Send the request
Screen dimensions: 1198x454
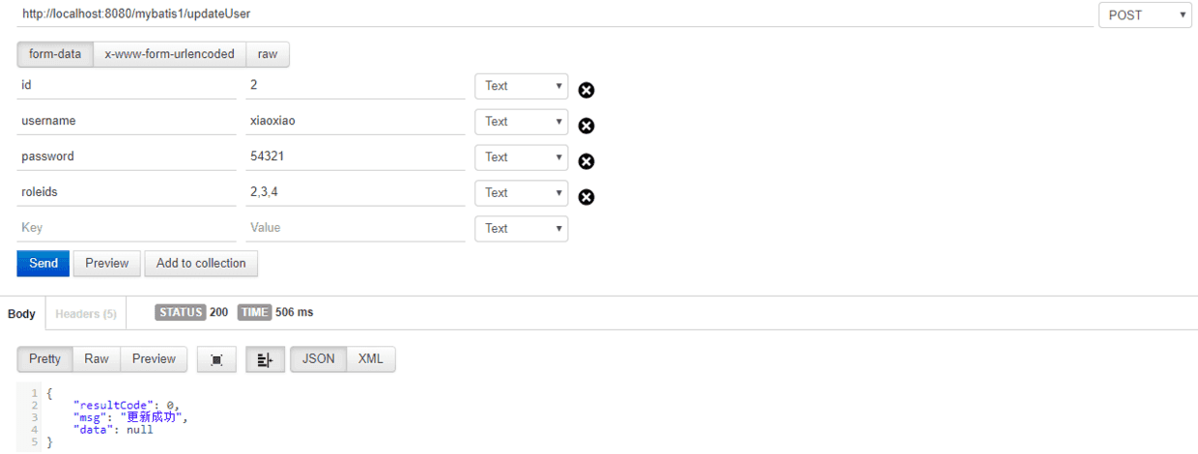[x=43, y=264]
